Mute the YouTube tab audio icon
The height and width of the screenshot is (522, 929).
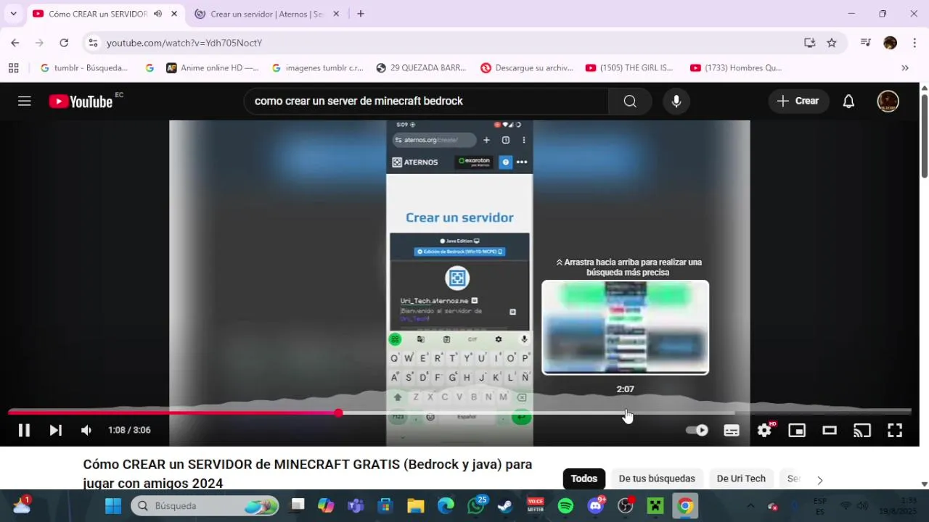pos(157,14)
